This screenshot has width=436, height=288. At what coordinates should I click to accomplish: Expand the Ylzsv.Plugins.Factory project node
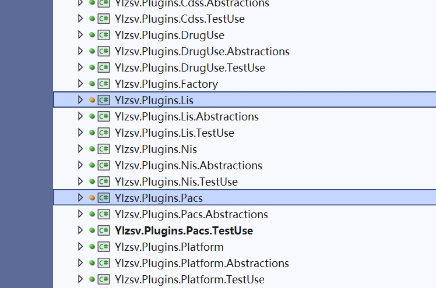[x=81, y=84]
